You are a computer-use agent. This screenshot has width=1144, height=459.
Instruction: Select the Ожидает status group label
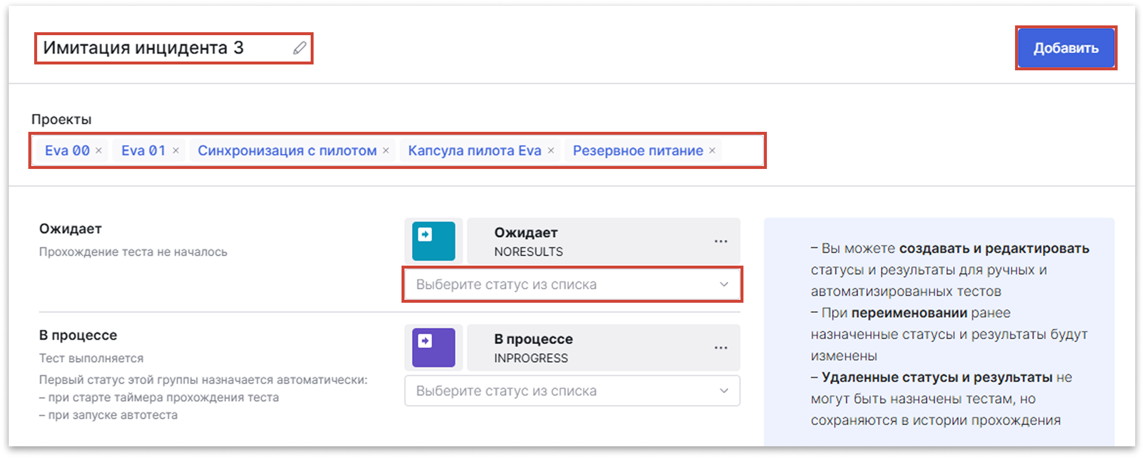(69, 229)
